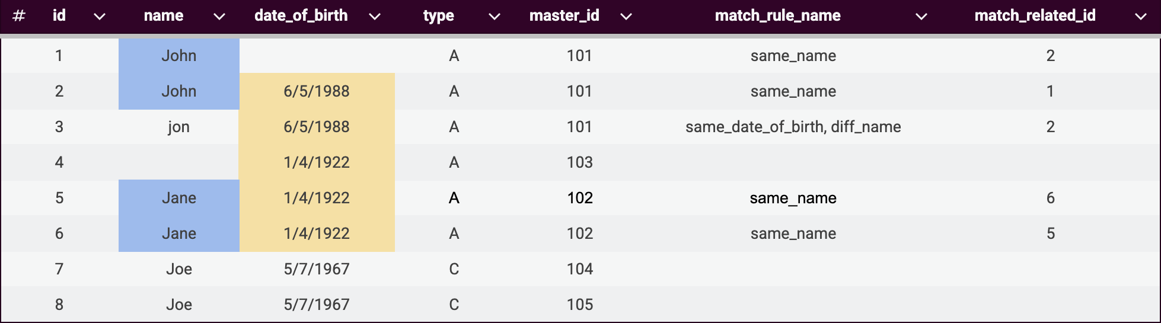Image resolution: width=1161 pixels, height=323 pixels.
Task: Select the blue John cell in row 1
Action: pyautogui.click(x=179, y=56)
